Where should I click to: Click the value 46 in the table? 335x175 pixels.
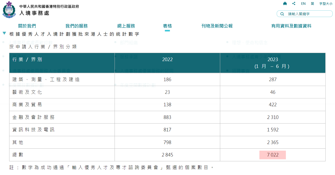tap(273, 92)
